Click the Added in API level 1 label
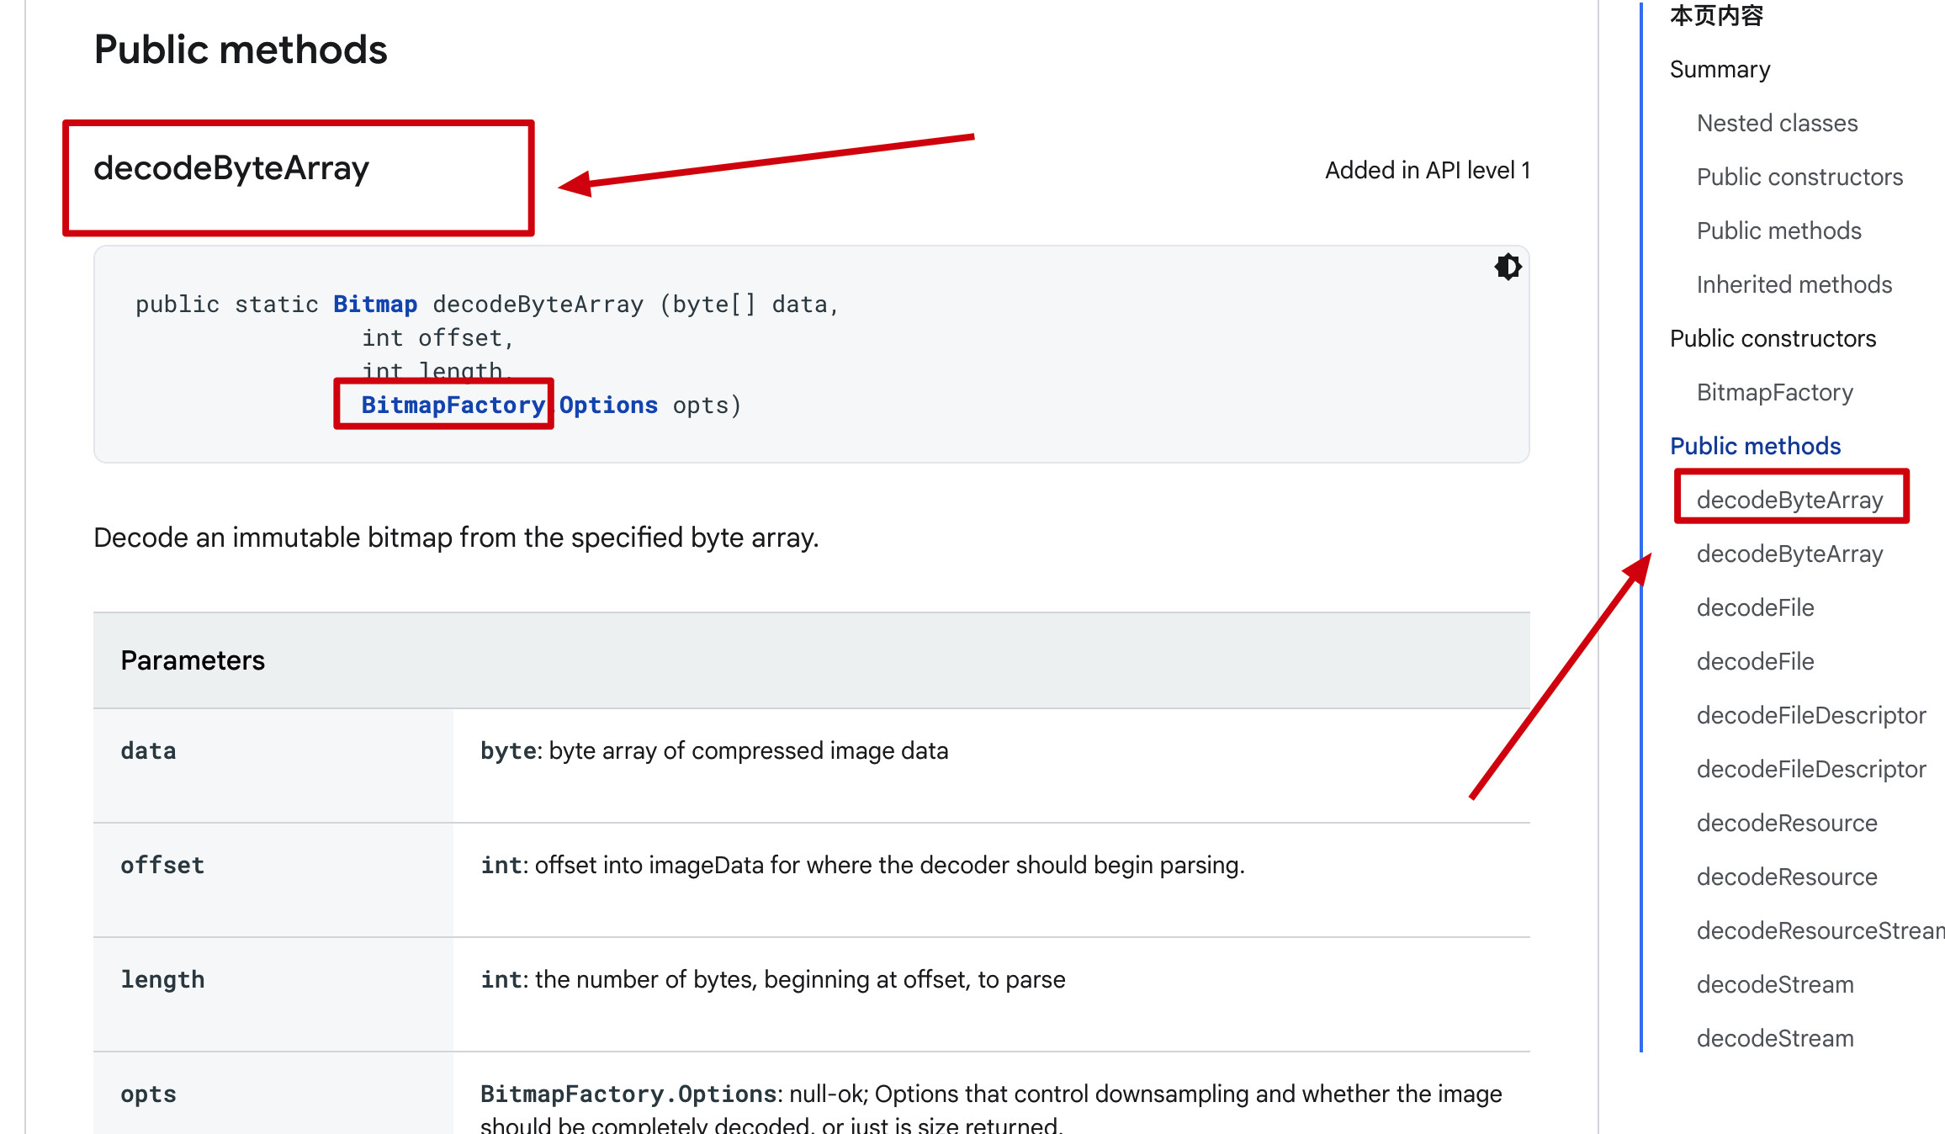 (1427, 170)
